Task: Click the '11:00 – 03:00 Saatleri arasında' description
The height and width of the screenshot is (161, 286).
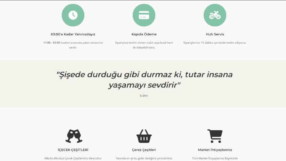Action: (x=73, y=45)
